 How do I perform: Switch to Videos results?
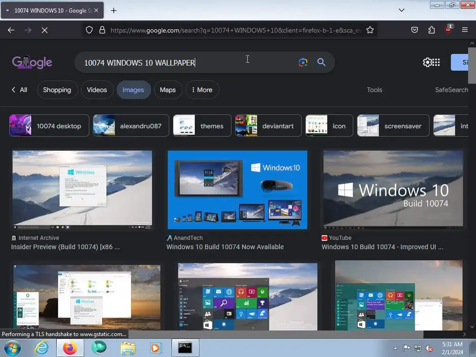click(97, 90)
